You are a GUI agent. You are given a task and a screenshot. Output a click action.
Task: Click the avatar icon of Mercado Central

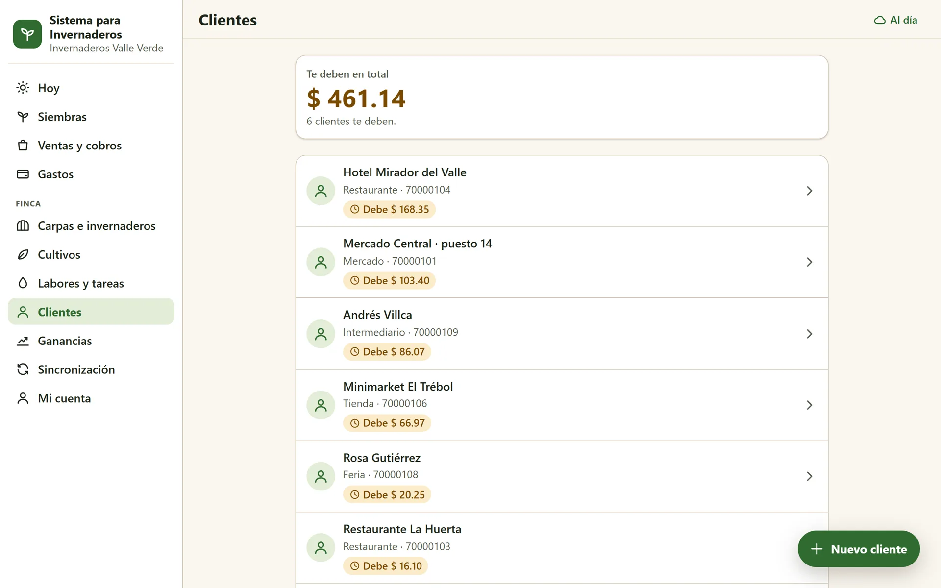[321, 262]
